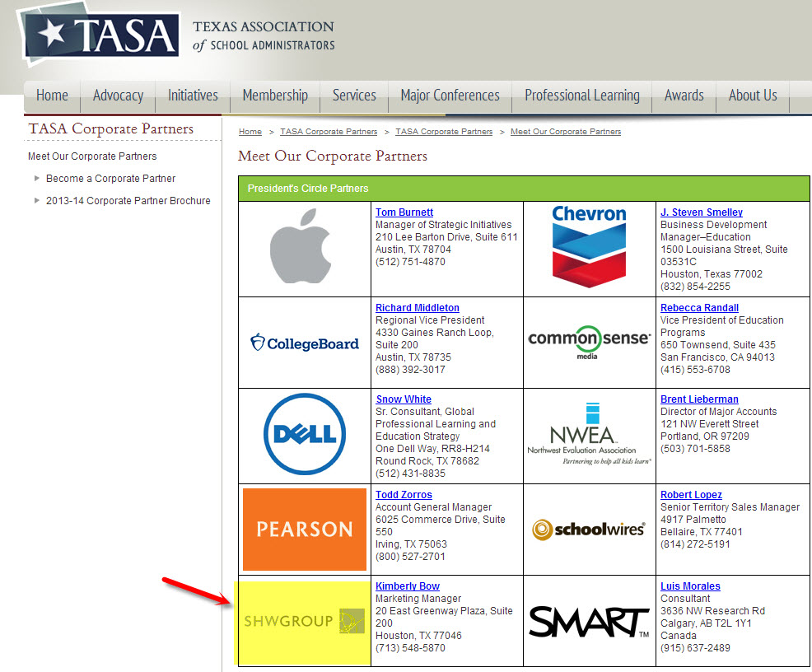Image resolution: width=812 pixels, height=672 pixels.
Task: Click CollegeBoard's phone number (888) 392-3017
Action: pos(410,370)
